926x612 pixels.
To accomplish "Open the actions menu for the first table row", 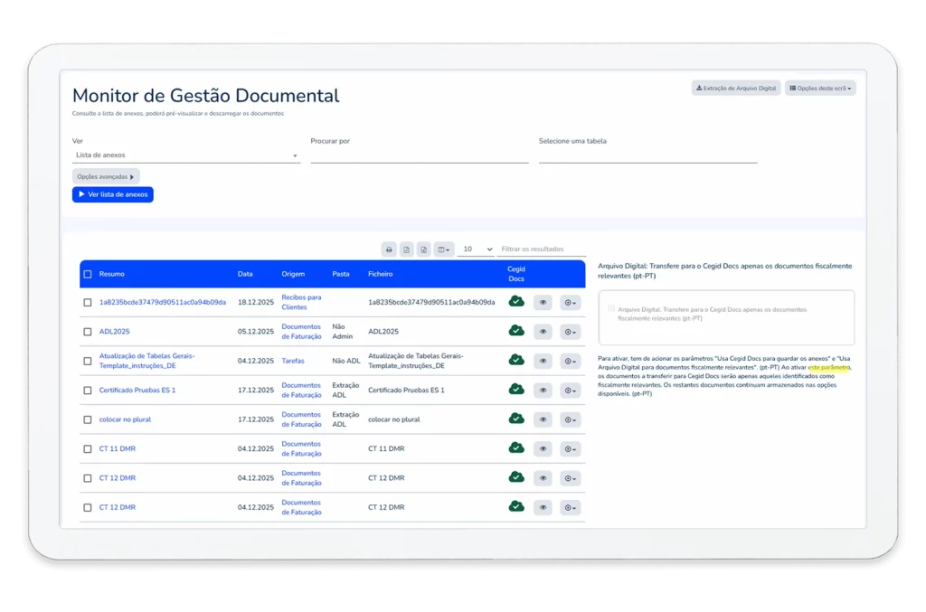I will [570, 303].
